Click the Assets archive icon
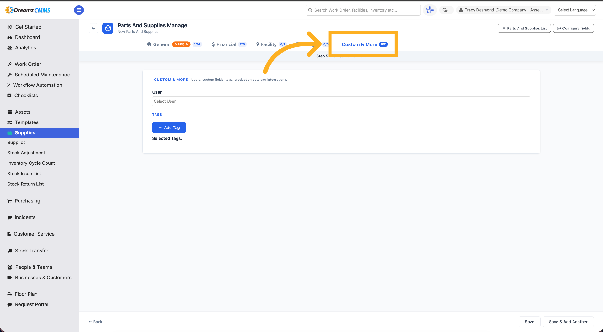 [10, 112]
